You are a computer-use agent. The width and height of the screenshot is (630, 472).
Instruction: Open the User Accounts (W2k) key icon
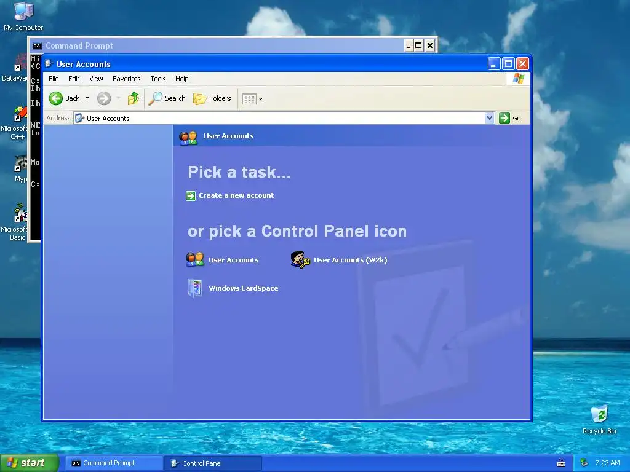click(300, 260)
